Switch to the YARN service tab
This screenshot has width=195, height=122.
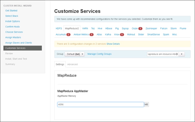[x=85, y=29]
